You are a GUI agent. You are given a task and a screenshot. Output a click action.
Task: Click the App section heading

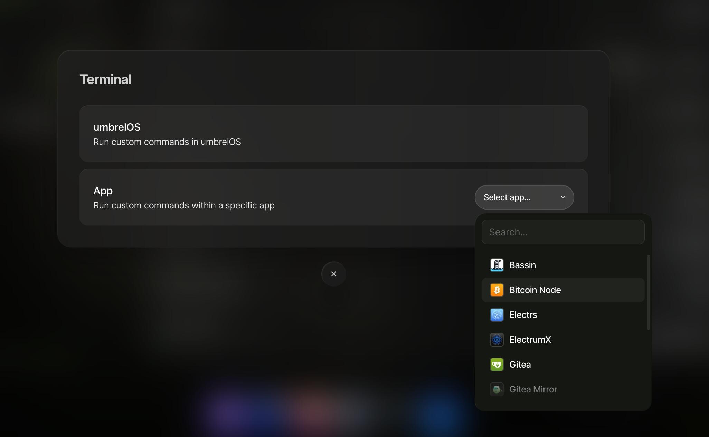point(103,191)
